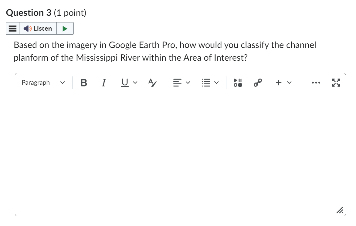Open the ReadSpeaker hamburger menu

12,28
